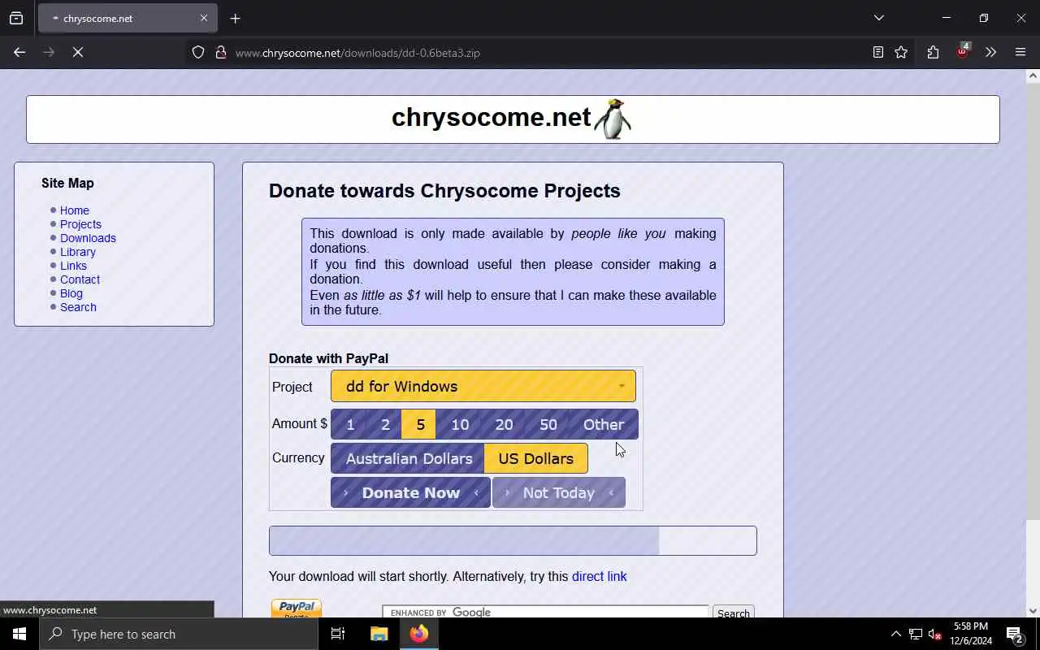Select donation amount 2

[385, 424]
